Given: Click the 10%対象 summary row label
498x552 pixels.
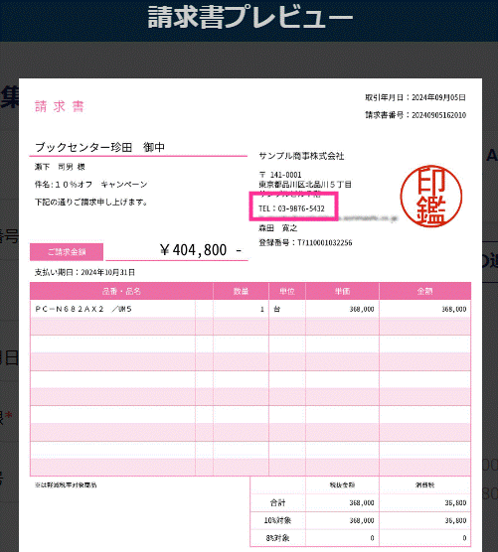Looking at the screenshot, I should (x=277, y=520).
